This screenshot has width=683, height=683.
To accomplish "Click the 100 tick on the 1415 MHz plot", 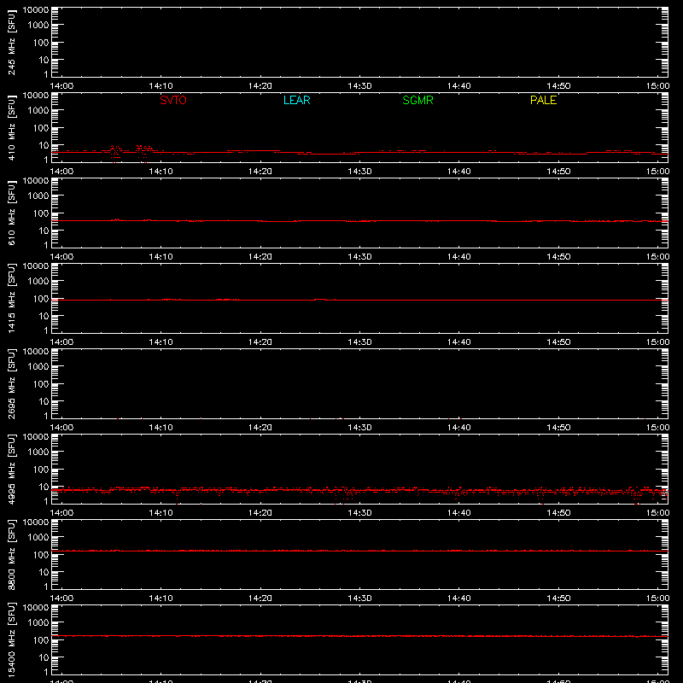I will 41,299.
